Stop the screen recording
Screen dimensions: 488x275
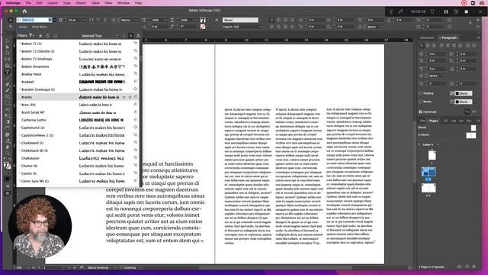coord(466,11)
